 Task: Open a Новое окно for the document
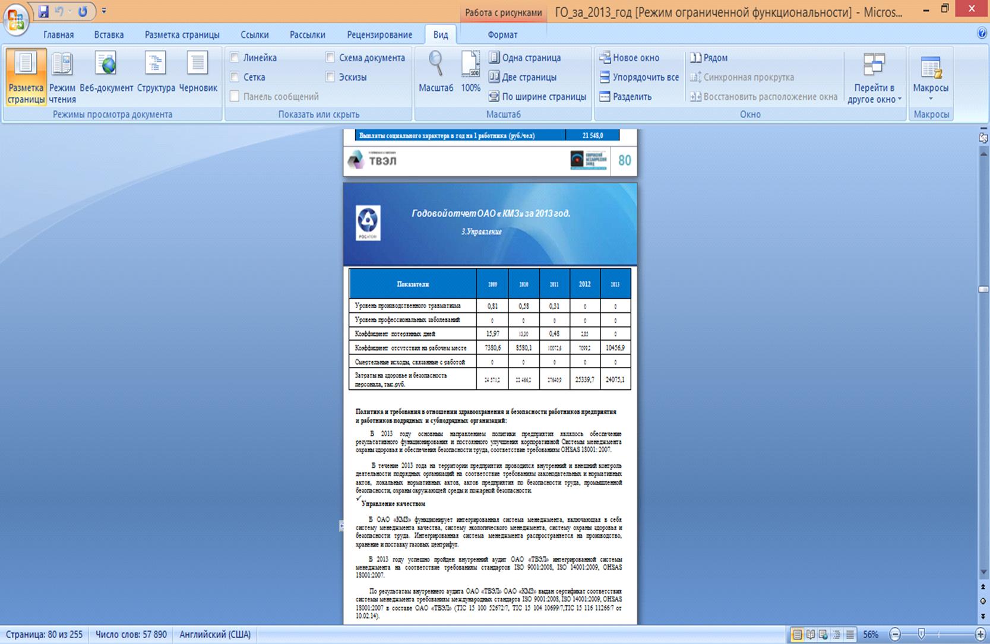630,58
